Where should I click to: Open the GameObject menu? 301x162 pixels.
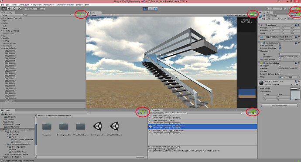pyautogui.click(x=24, y=5)
